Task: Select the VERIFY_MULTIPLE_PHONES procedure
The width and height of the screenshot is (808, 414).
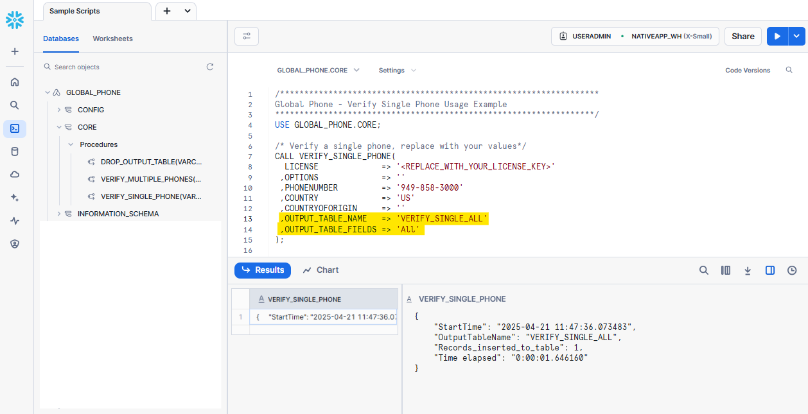Action: [151, 179]
